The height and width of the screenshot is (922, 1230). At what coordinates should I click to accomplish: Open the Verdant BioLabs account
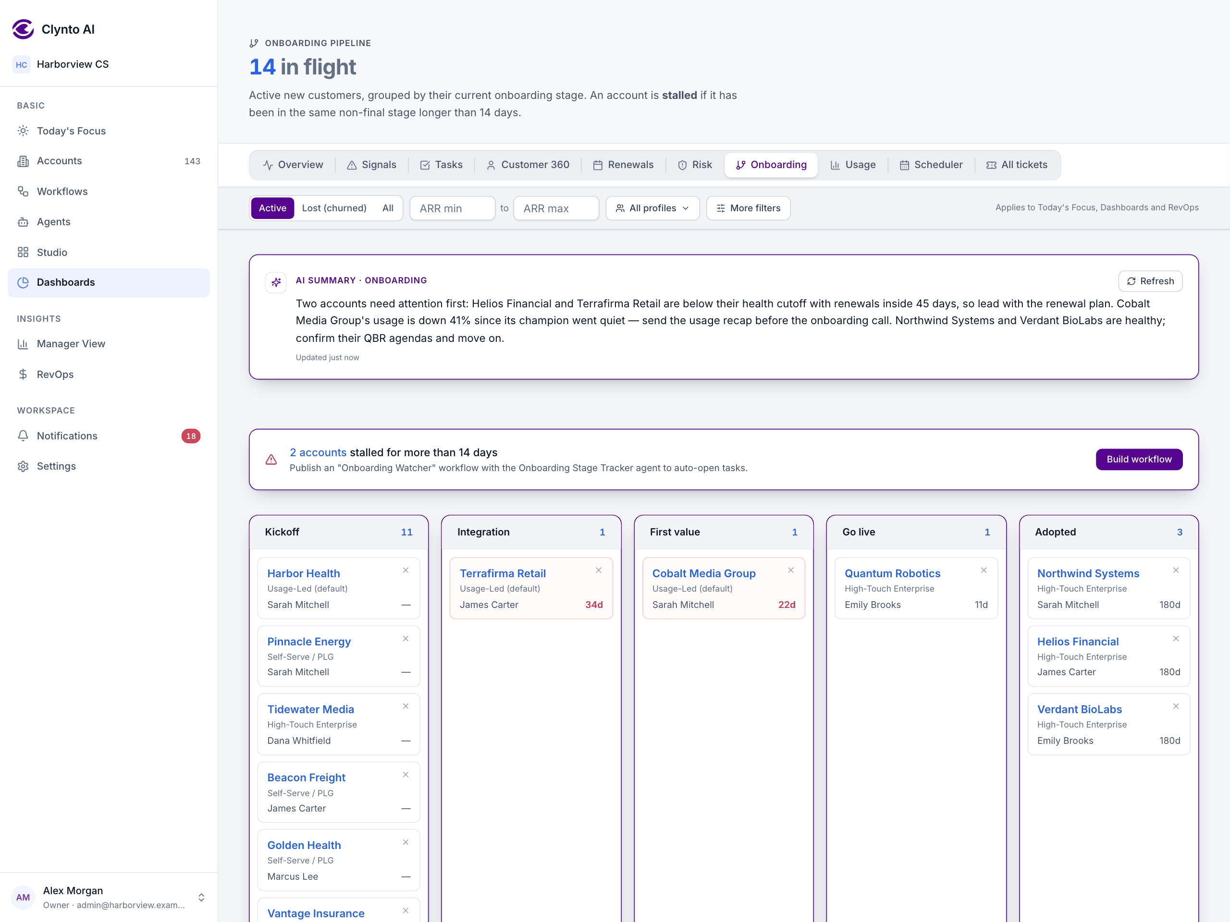(x=1079, y=709)
